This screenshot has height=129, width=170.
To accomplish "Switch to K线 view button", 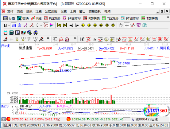I will pyautogui.click(x=36, y=18).
